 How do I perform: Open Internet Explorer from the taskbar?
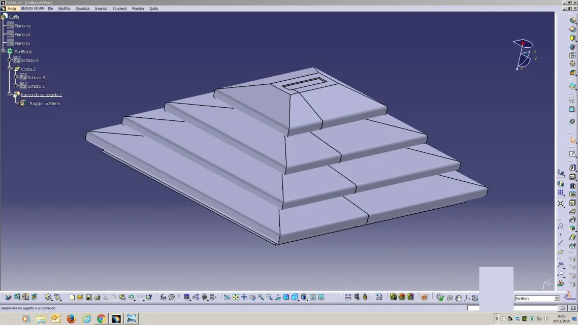pos(86,319)
